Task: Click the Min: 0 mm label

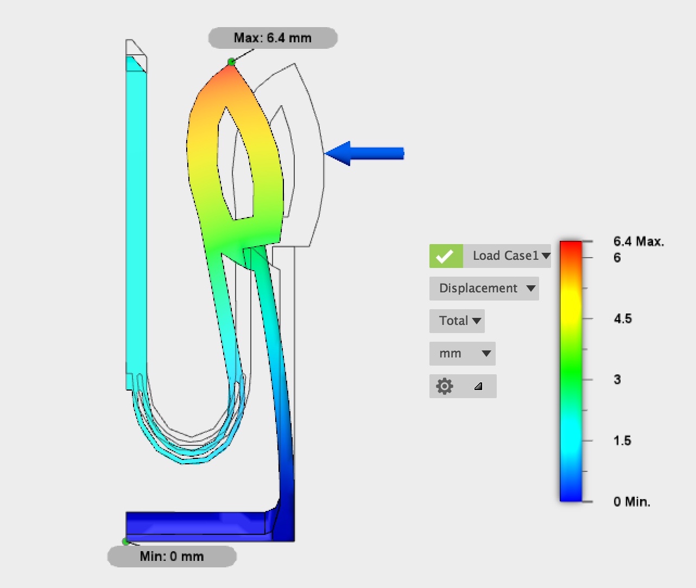Action: click(x=172, y=557)
